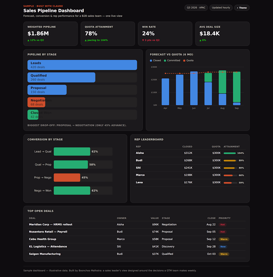Select Aisha in the rep leaderboard
Screen dimensions: 273x277
(140, 153)
